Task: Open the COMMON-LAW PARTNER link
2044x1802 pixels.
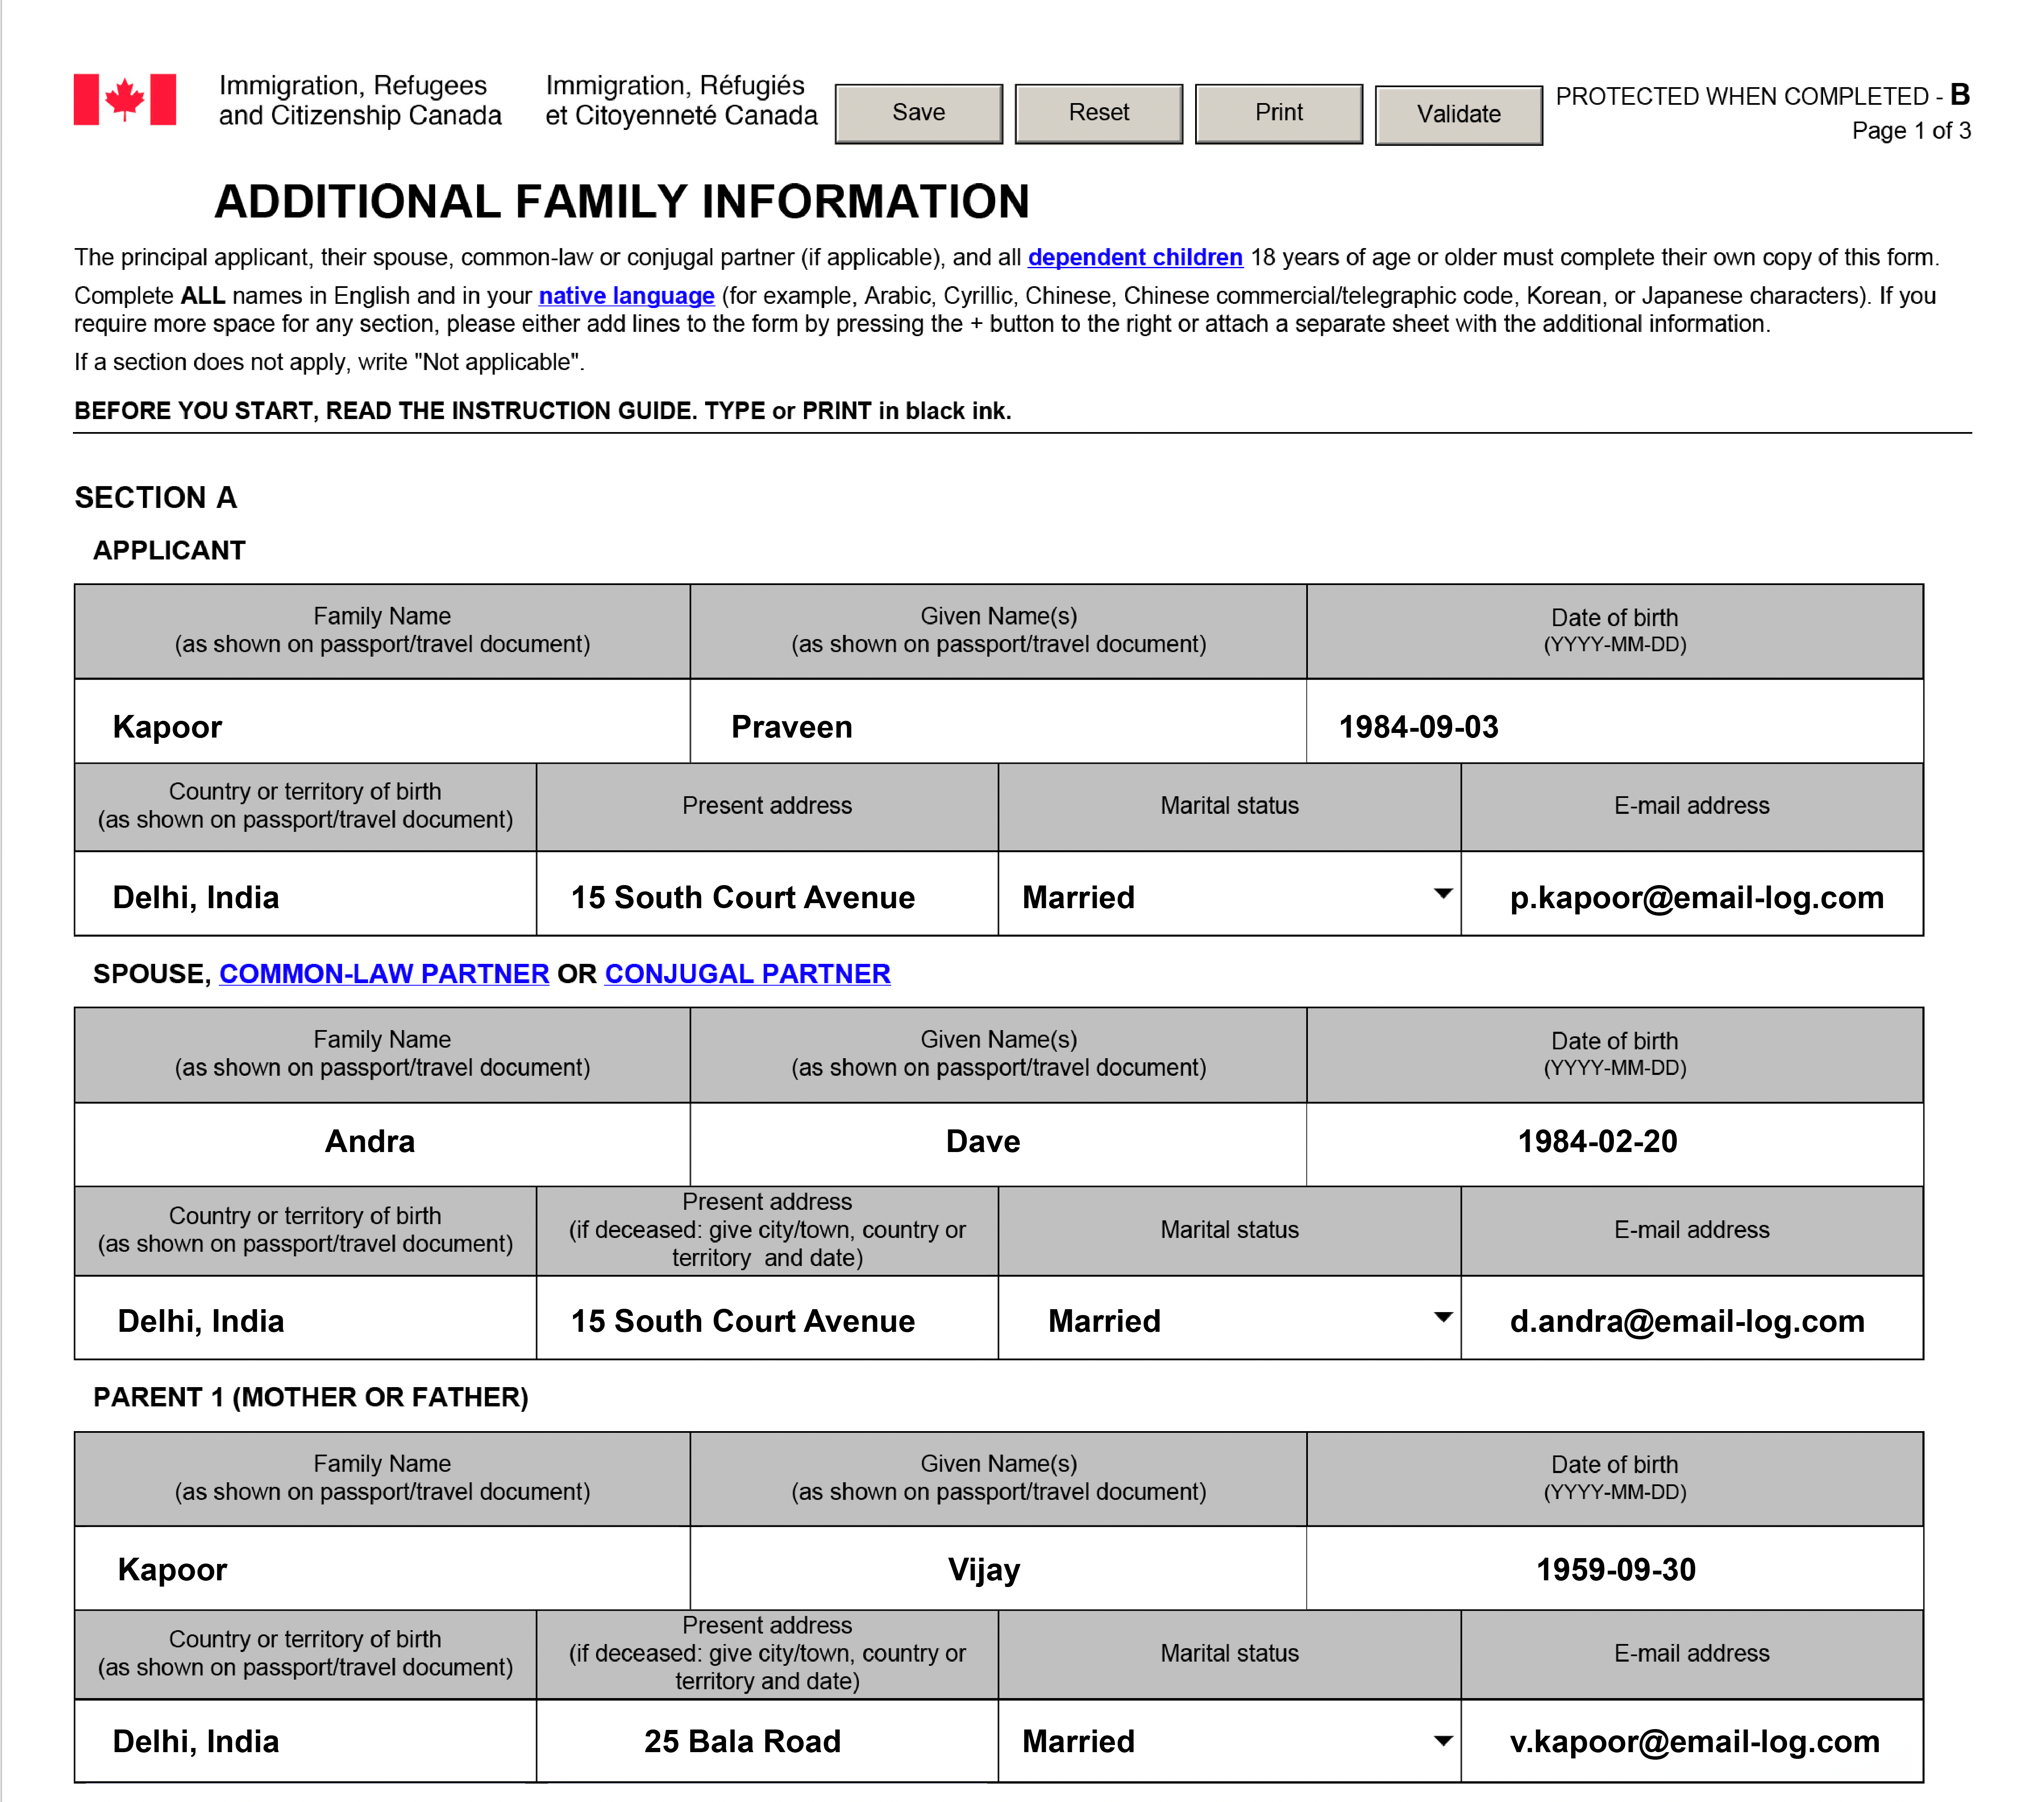Action: point(384,973)
